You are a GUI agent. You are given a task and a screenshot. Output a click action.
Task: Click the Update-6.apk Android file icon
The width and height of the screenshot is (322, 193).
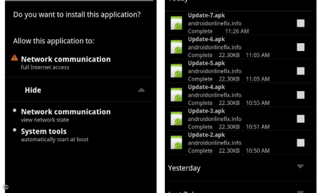(x=176, y=47)
